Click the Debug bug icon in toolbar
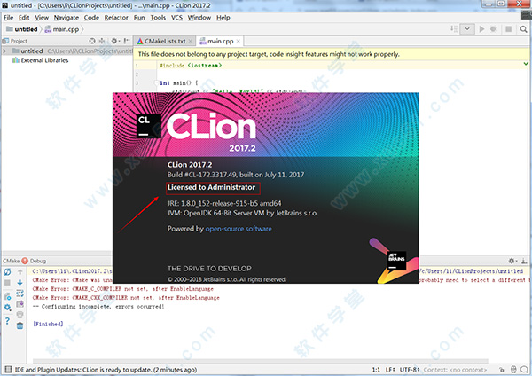 [493, 29]
